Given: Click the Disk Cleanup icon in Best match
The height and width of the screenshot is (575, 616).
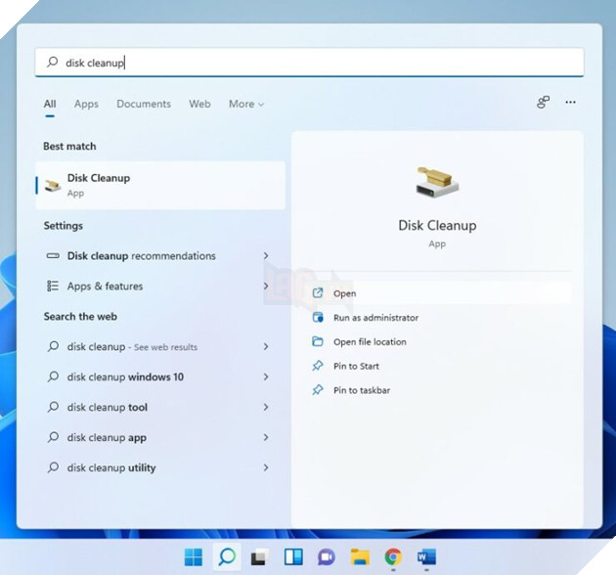Looking at the screenshot, I should [x=53, y=186].
